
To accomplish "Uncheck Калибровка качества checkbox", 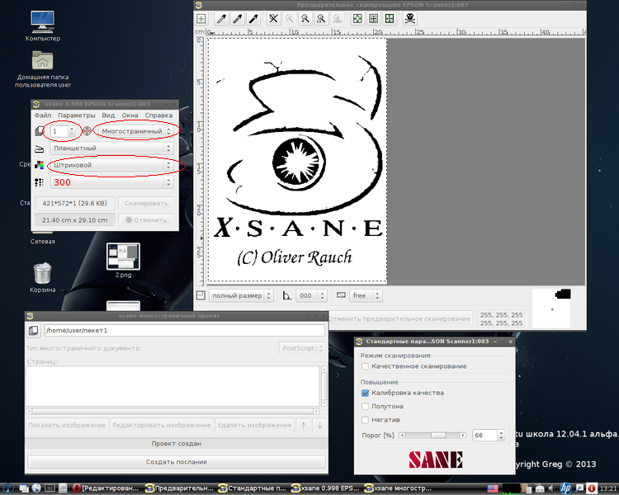I will (x=365, y=393).
